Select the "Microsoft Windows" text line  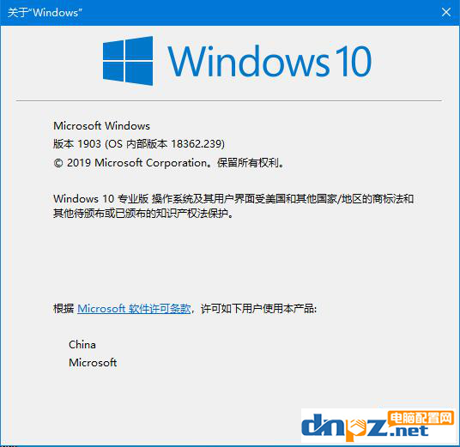pyautogui.click(x=101, y=126)
